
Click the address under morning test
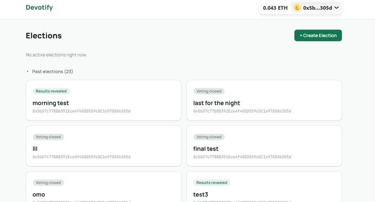[81, 111]
